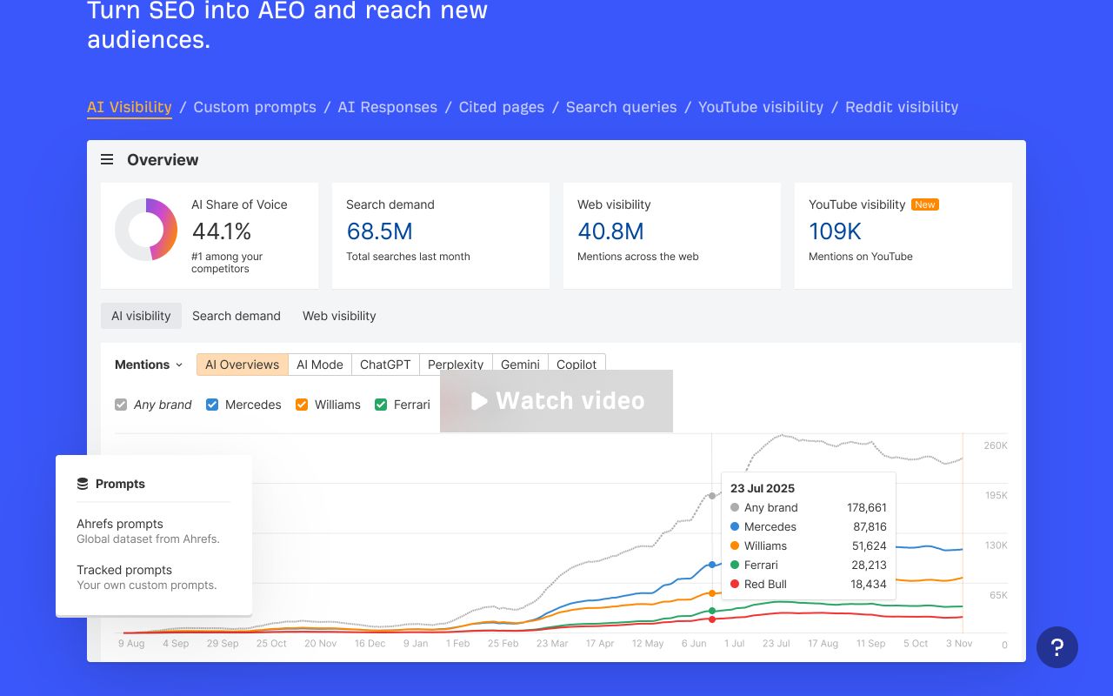Click the play icon on Watch video

click(479, 401)
